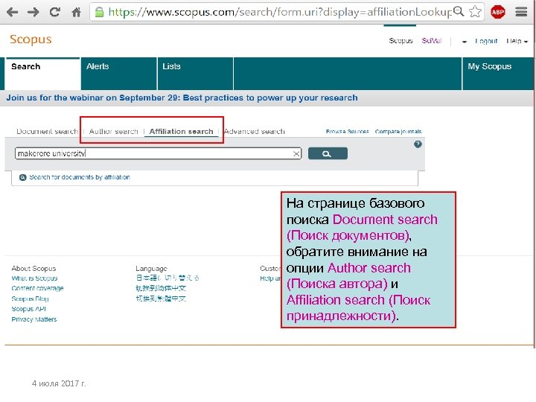Open the Scopus link in top bar
The height and width of the screenshot is (402, 536).
[401, 41]
